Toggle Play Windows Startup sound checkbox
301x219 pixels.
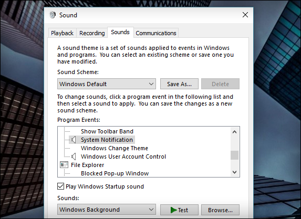tap(60, 186)
